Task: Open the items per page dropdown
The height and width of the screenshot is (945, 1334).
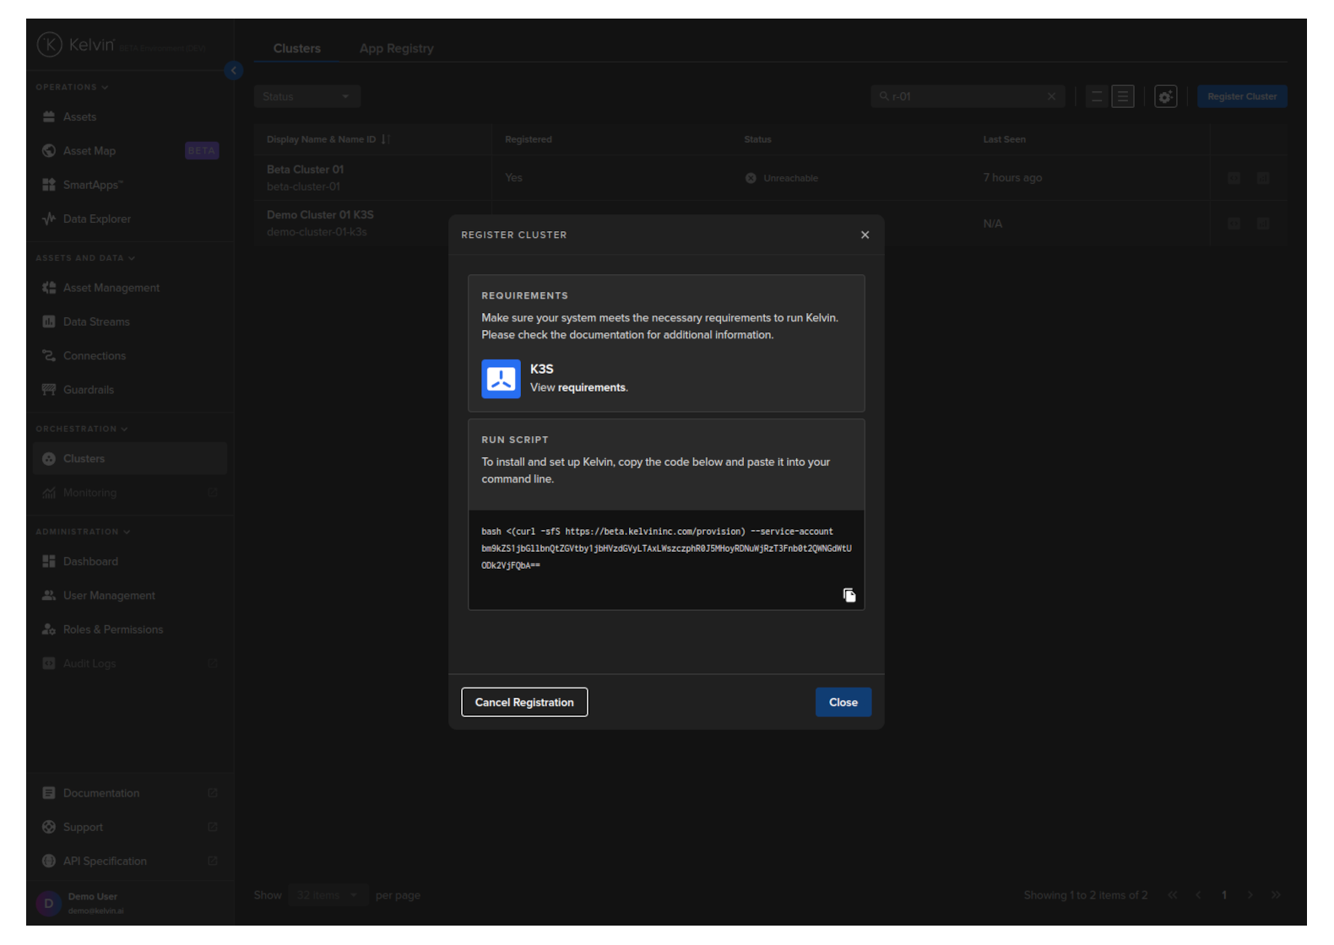Action: 328,895
